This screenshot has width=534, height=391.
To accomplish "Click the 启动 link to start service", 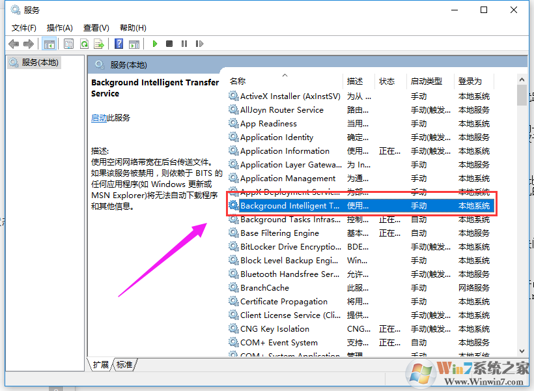I will coord(99,118).
